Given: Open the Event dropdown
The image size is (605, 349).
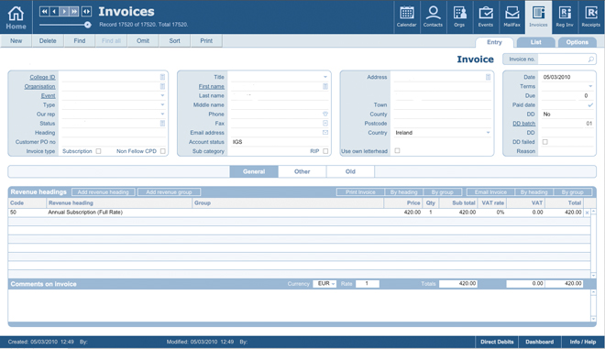Looking at the screenshot, I should pyautogui.click(x=162, y=95).
